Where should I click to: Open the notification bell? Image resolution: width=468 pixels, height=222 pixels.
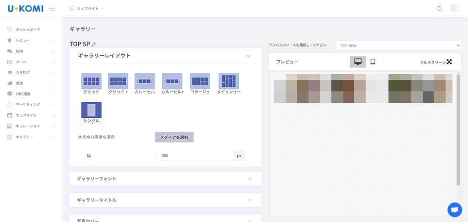click(x=439, y=8)
